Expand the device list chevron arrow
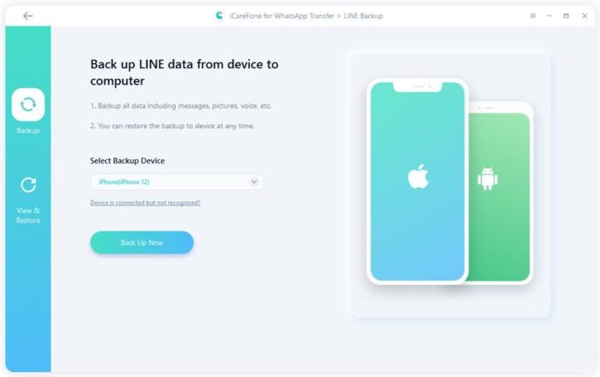Screen dimensions: 600x377 point(253,181)
